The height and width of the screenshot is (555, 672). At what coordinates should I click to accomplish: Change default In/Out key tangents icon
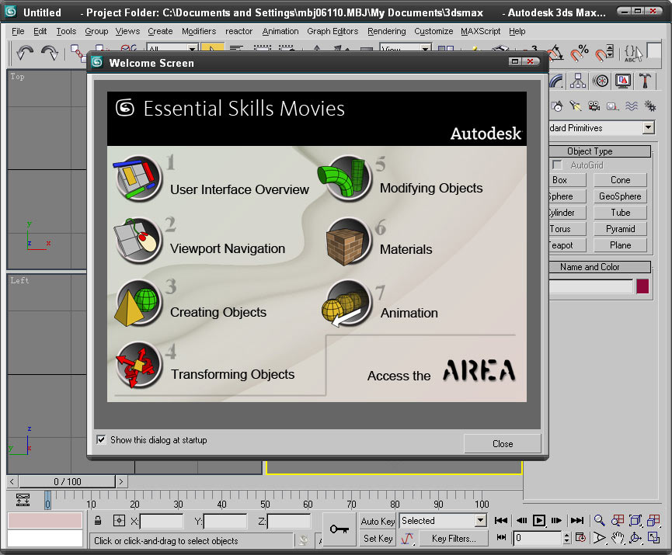pos(408,538)
